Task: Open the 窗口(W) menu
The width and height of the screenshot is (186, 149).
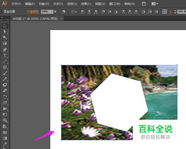Action: (x=115, y=4)
